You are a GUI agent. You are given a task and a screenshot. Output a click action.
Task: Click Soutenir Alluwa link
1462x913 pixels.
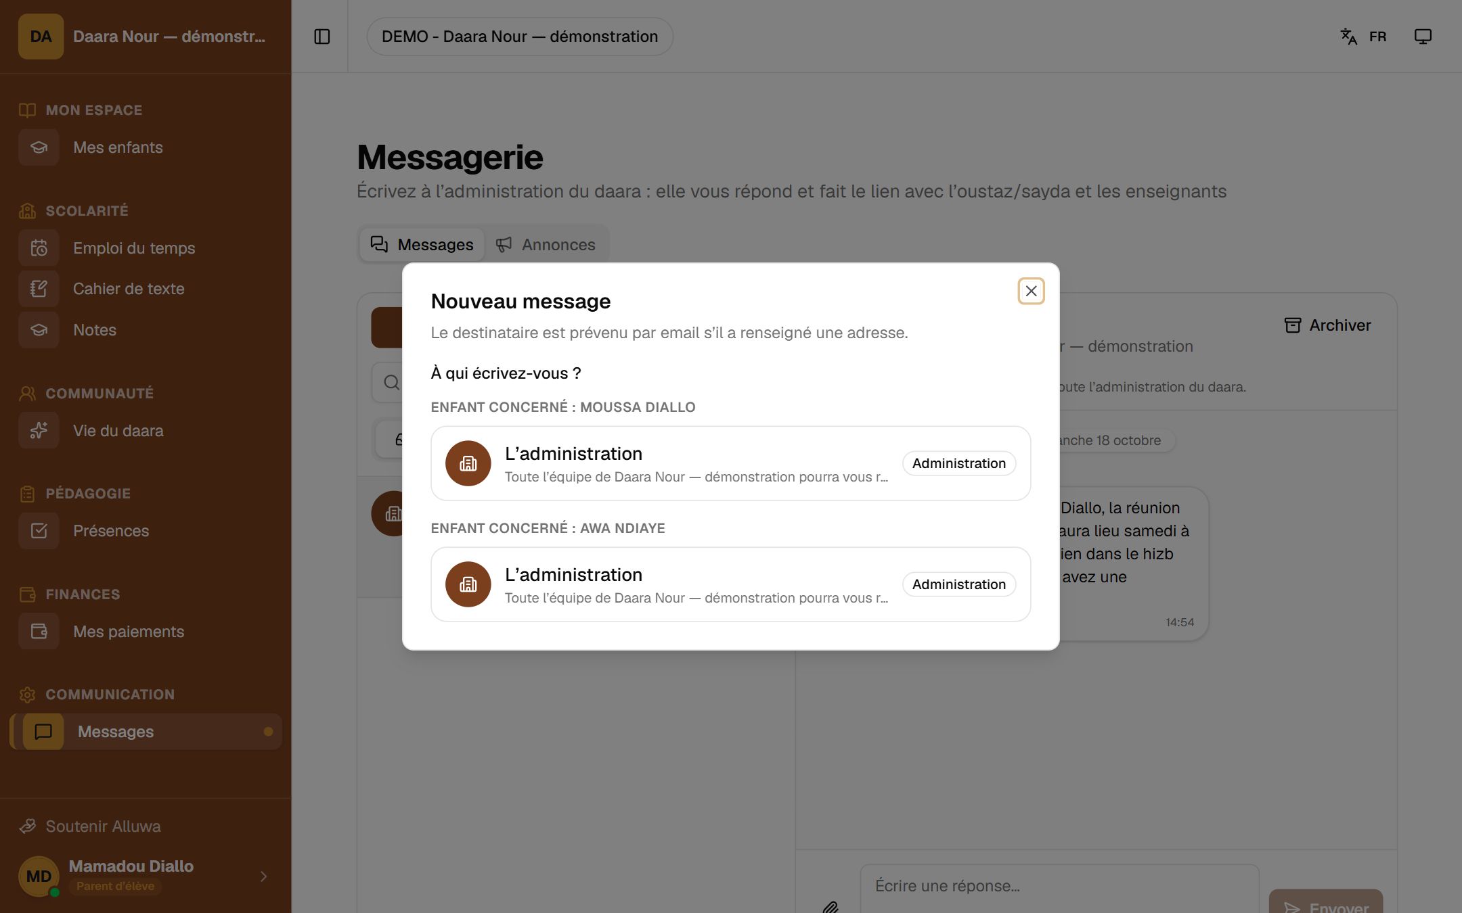pyautogui.click(x=90, y=826)
